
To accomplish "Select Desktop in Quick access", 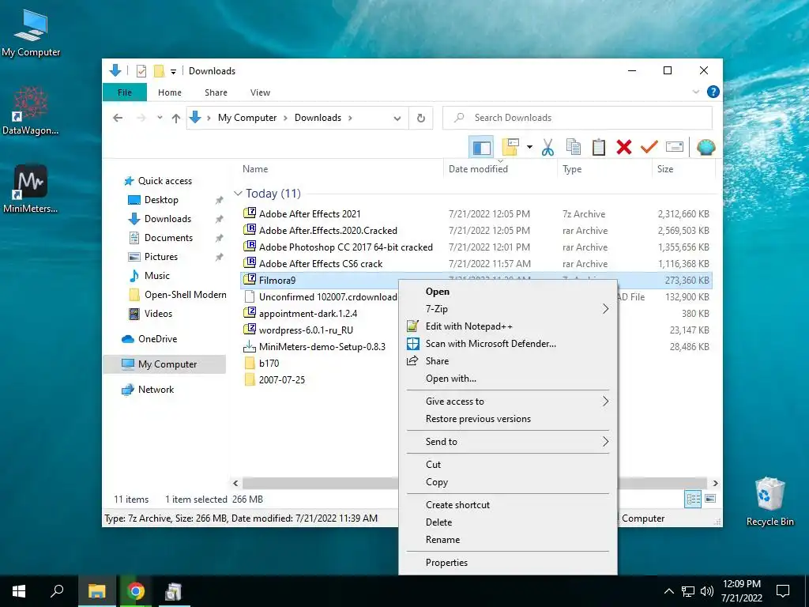I will [x=161, y=200].
